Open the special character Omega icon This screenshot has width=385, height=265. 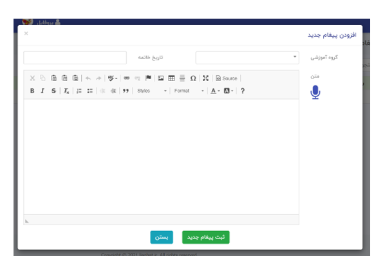pos(193,78)
